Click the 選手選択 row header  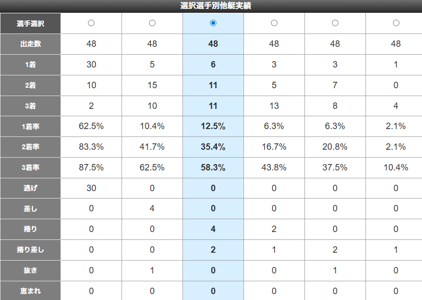click(30, 24)
